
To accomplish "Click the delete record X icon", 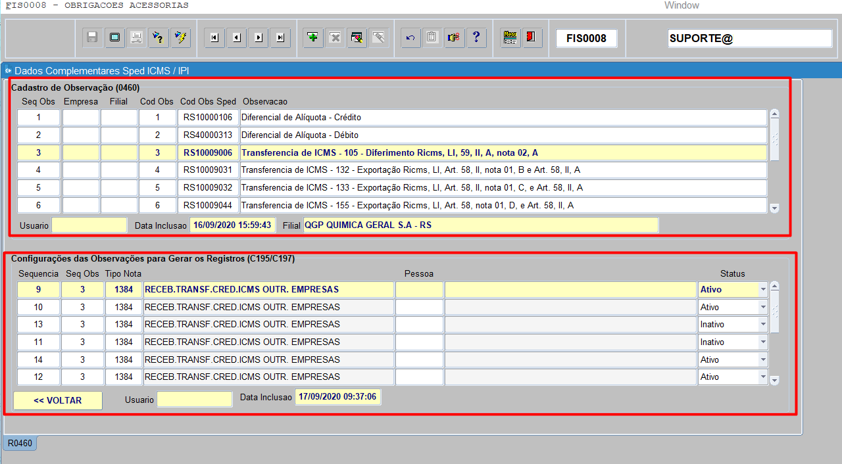I will (x=335, y=37).
